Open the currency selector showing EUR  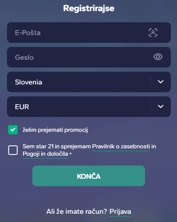89,107
